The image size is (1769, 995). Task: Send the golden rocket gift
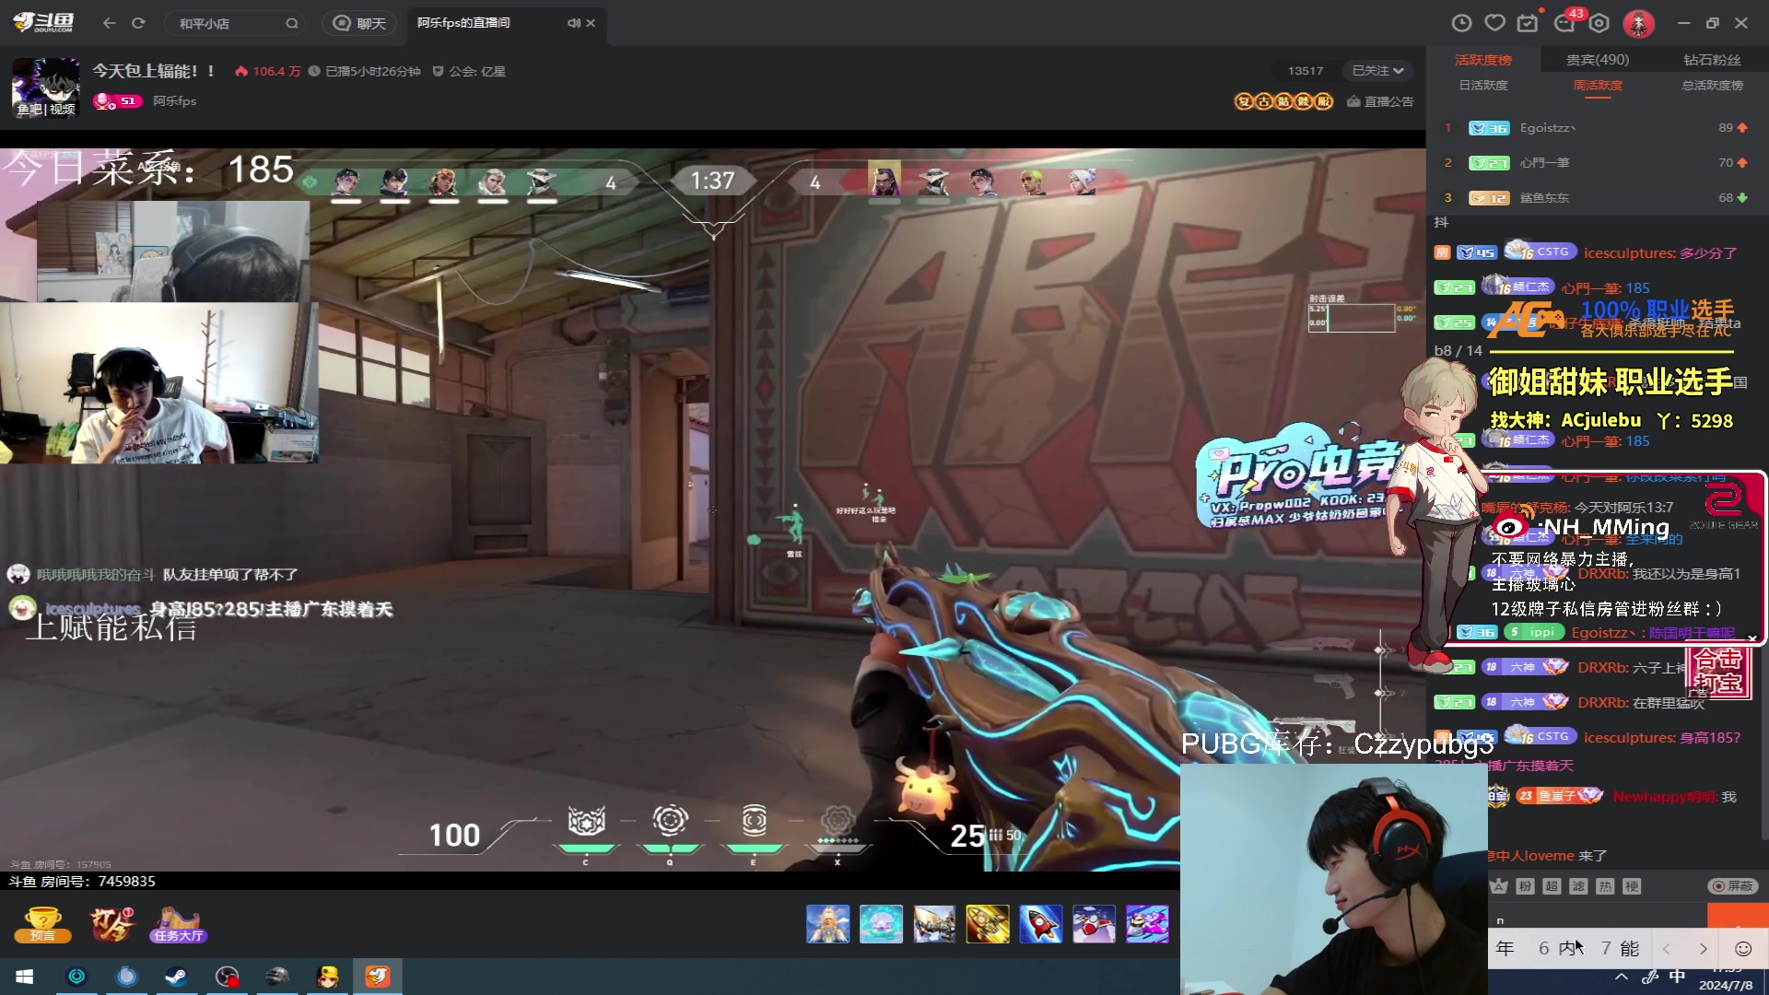click(x=988, y=924)
